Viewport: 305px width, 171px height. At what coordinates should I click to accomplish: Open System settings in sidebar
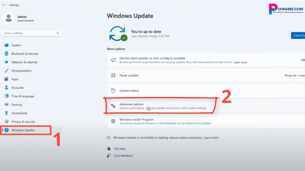coord(16,45)
